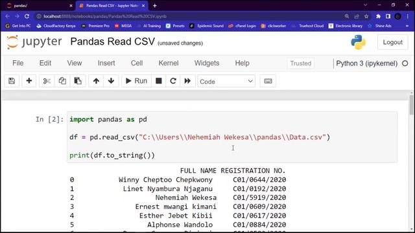Go forward in browser history
Viewport: 415px width, 233px height.
click(18, 16)
